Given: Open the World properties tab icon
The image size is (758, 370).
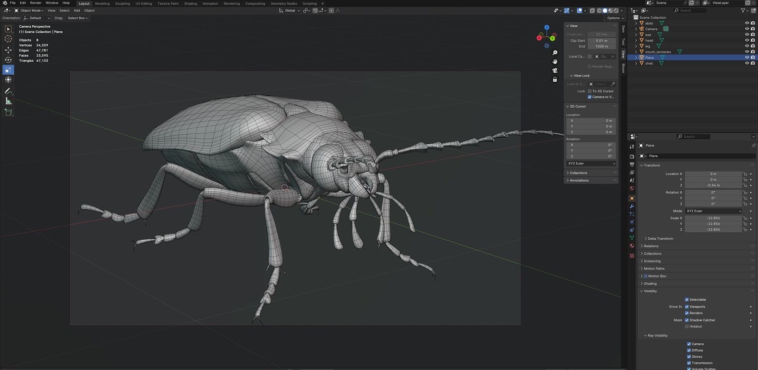Looking at the screenshot, I should pos(632,189).
